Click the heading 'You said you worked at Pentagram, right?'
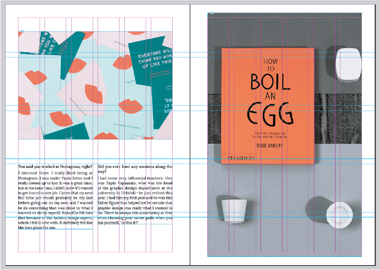The image size is (380, 270). point(55,166)
